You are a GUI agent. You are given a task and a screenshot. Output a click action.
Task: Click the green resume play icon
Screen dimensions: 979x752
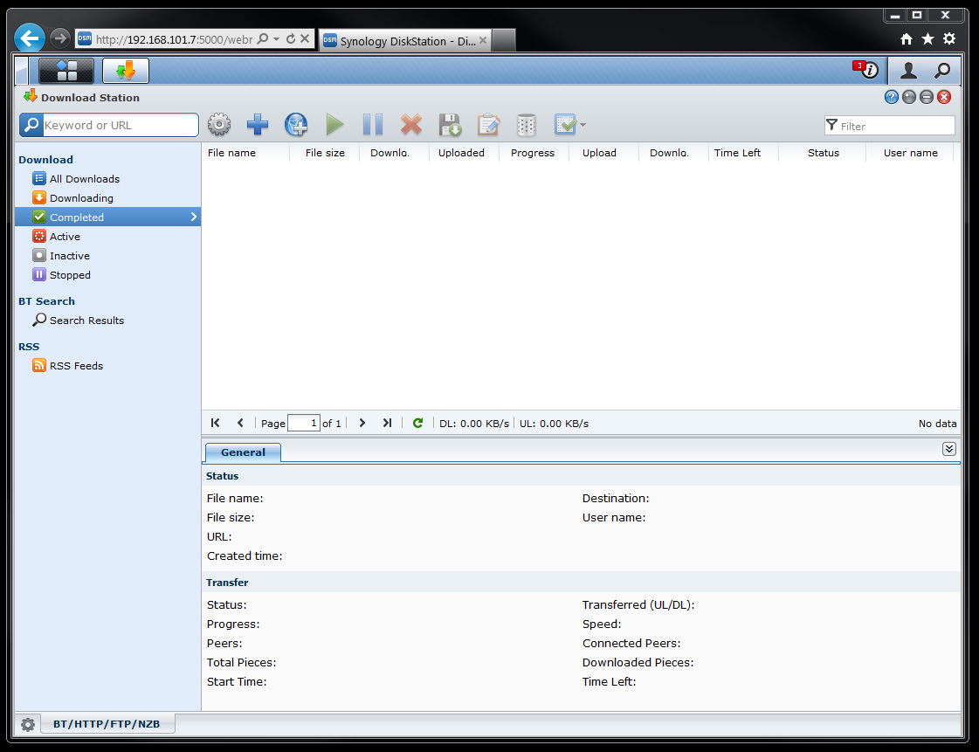coord(334,125)
